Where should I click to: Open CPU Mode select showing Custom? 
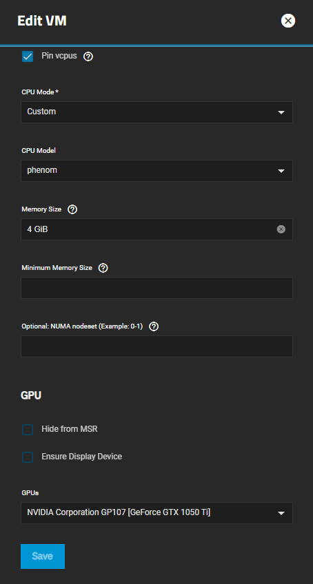156,112
